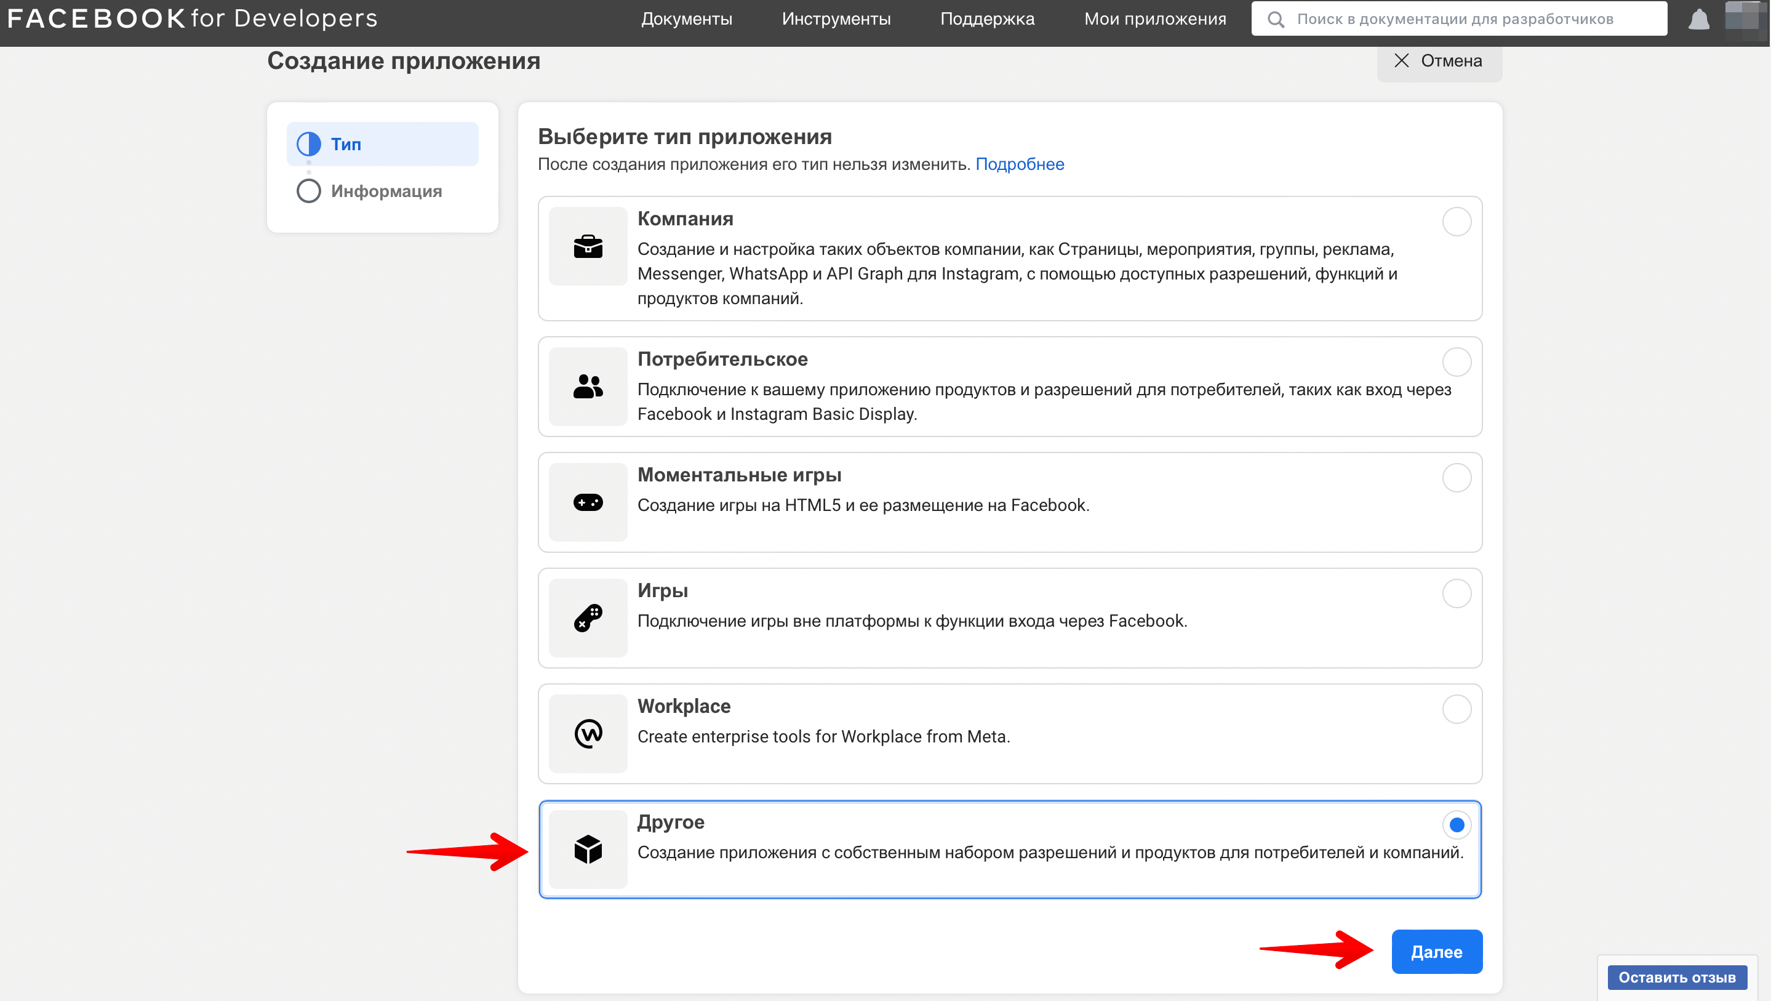Image resolution: width=1771 pixels, height=1001 pixels.
Task: Toggle the Другое radio button
Action: coord(1456,824)
